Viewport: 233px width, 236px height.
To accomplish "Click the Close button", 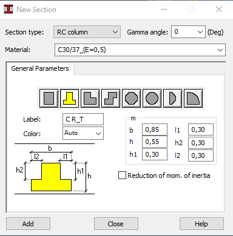I will pyautogui.click(x=116, y=223).
